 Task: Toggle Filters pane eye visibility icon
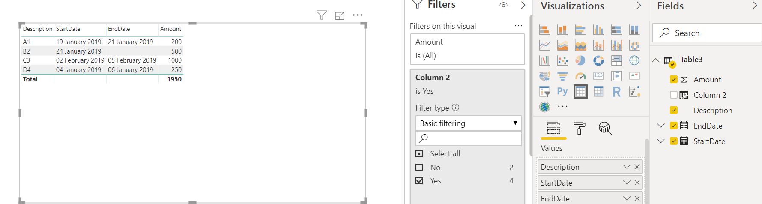click(504, 5)
